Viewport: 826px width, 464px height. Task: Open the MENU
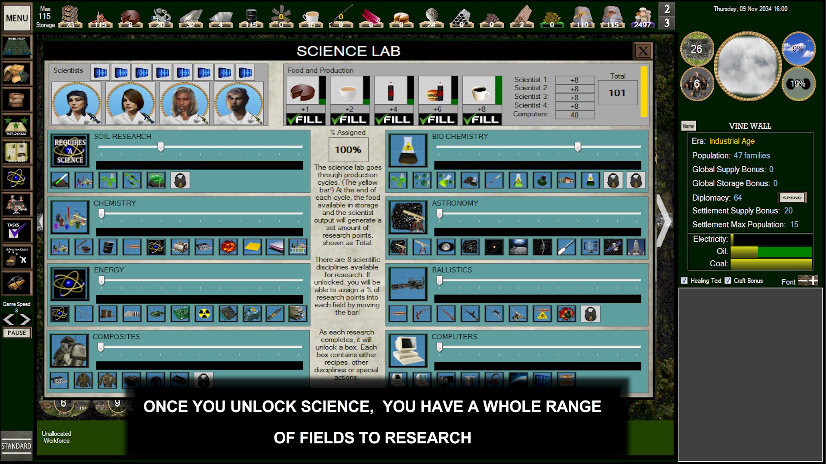[x=17, y=18]
